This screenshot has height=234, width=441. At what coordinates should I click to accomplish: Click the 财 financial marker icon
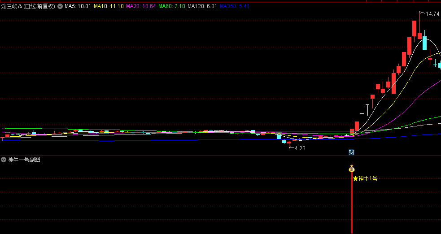[x=351, y=152]
